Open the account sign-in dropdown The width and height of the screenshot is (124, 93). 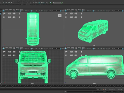coord(57,3)
